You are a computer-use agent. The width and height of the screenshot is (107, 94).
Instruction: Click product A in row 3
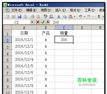click(x=46, y=46)
